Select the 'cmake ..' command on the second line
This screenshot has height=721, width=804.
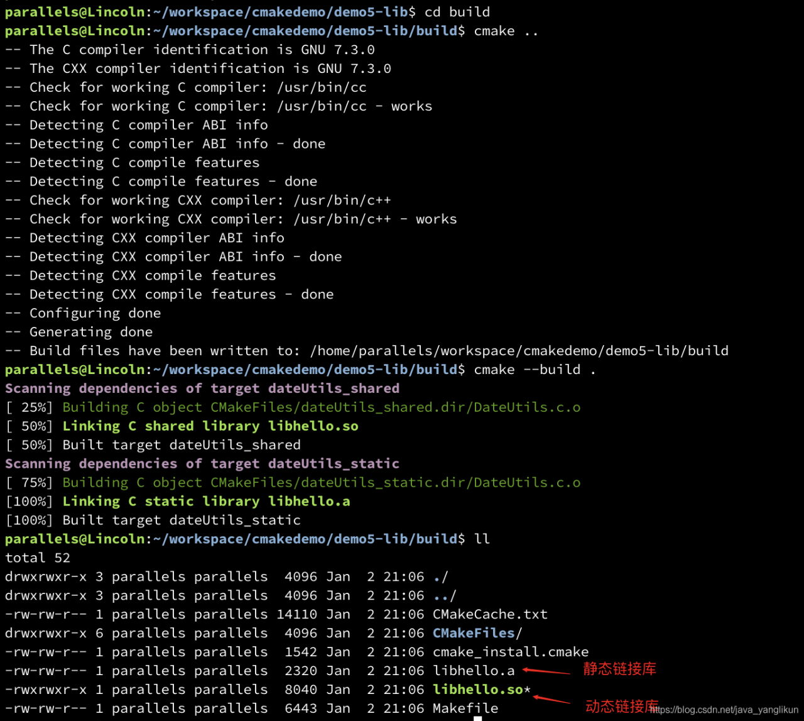pyautogui.click(x=506, y=31)
